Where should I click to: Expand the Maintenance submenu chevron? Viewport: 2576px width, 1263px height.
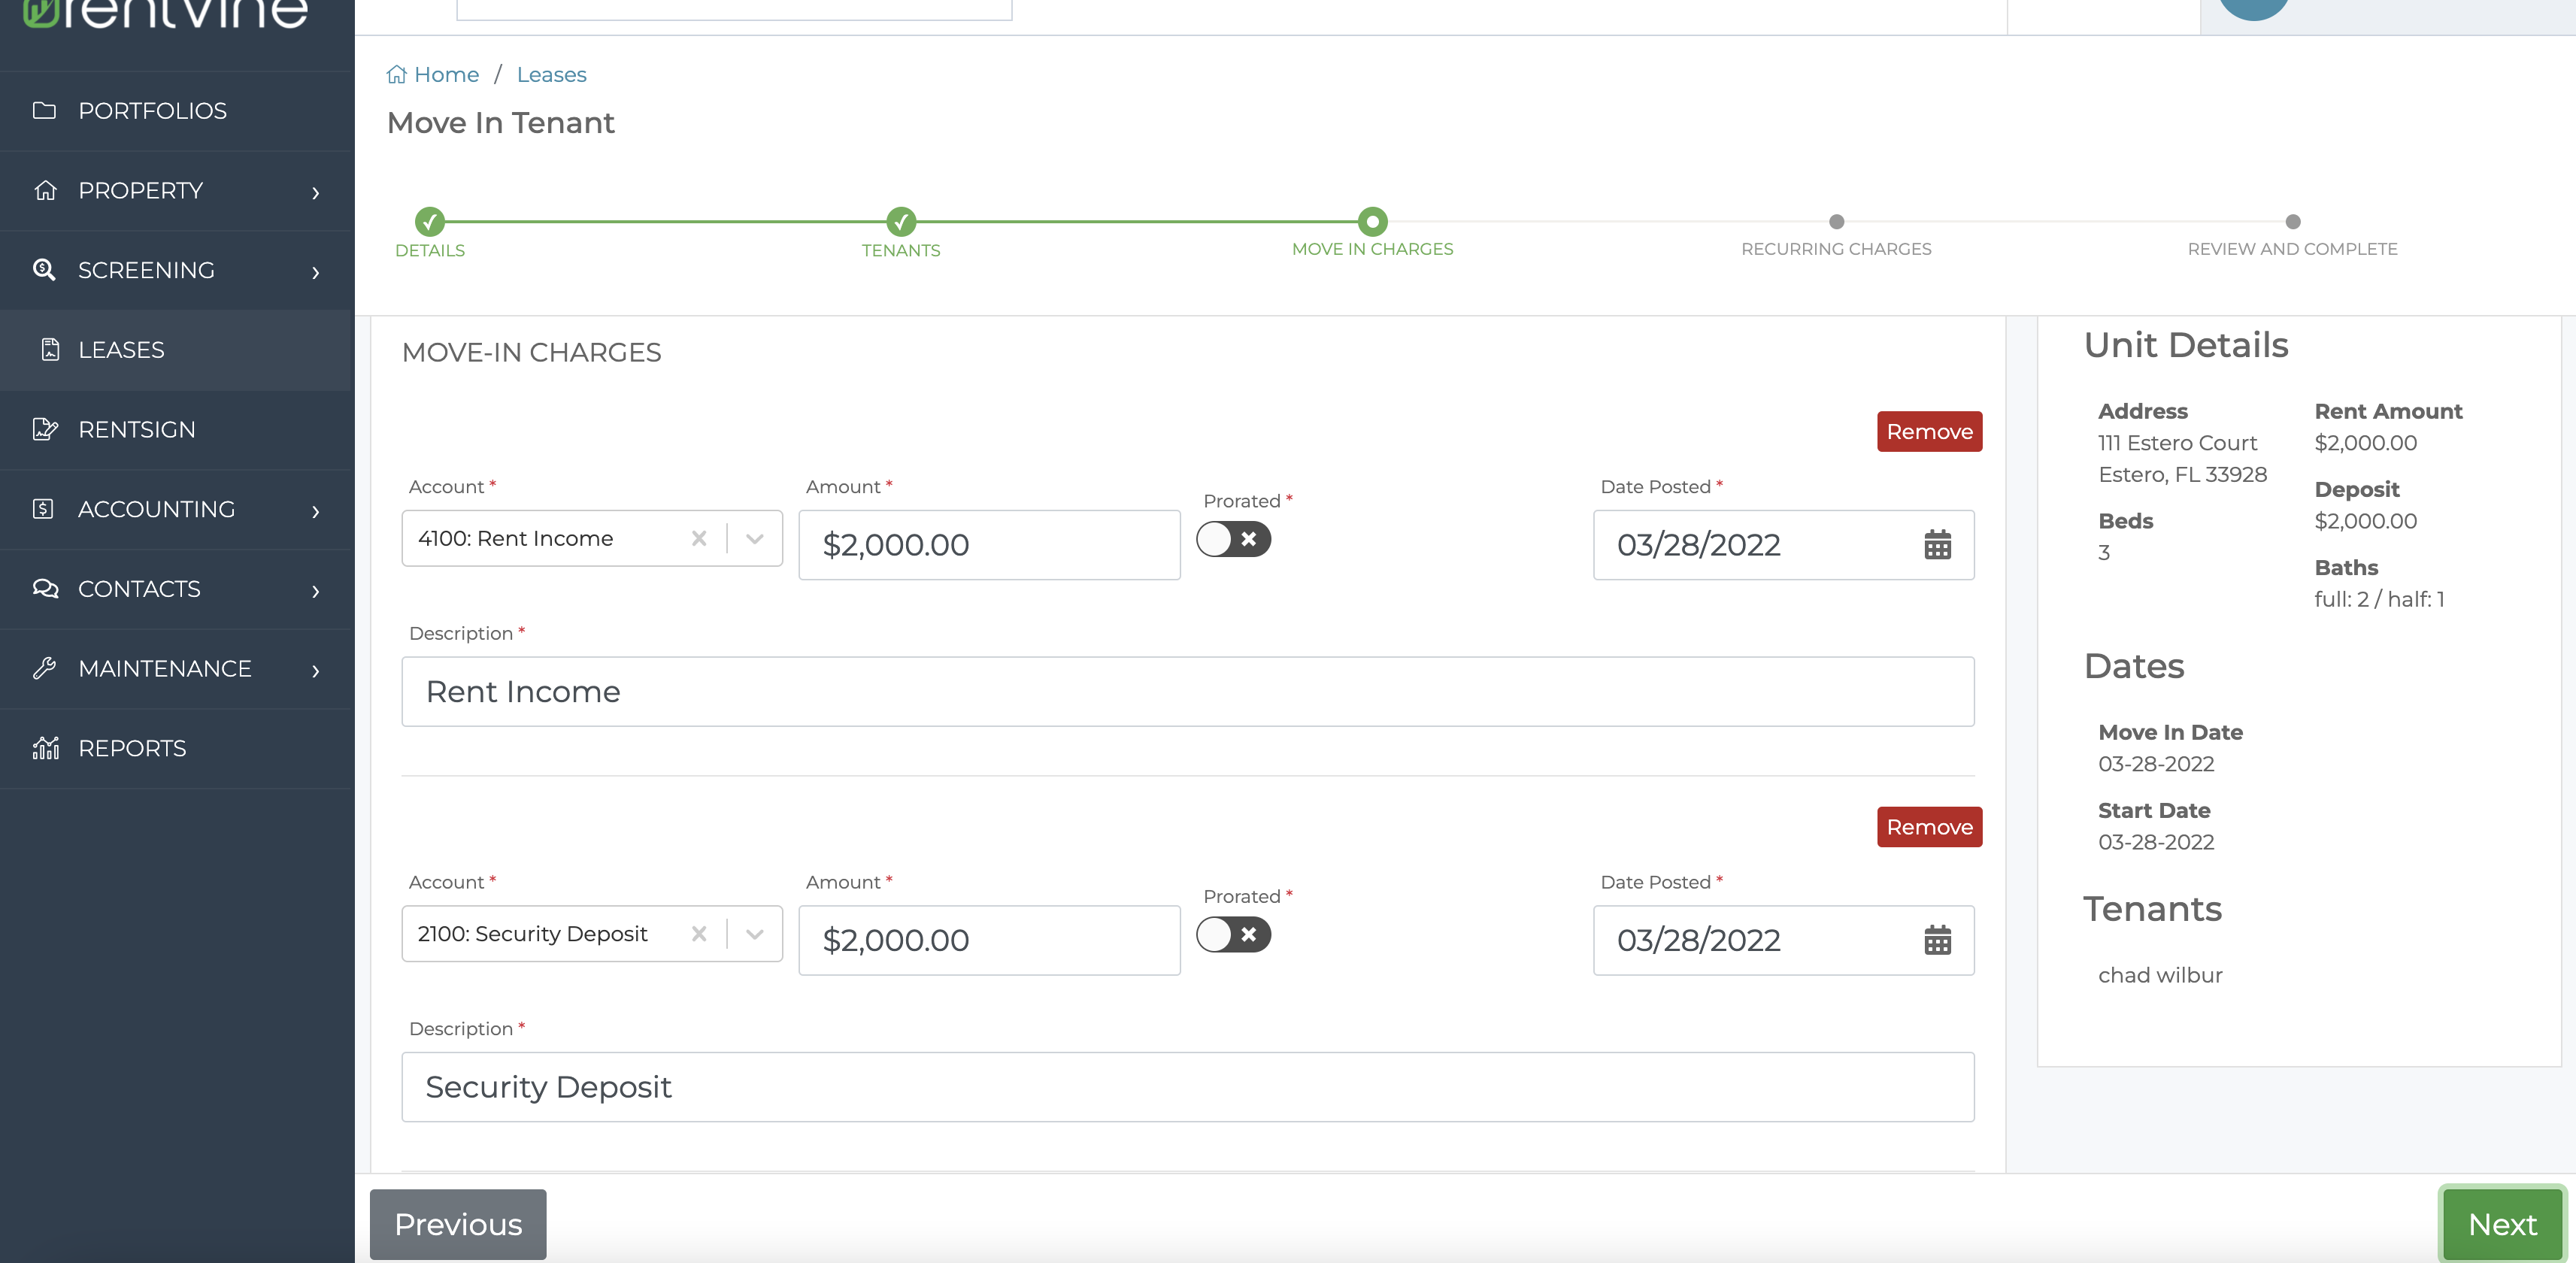click(x=316, y=670)
